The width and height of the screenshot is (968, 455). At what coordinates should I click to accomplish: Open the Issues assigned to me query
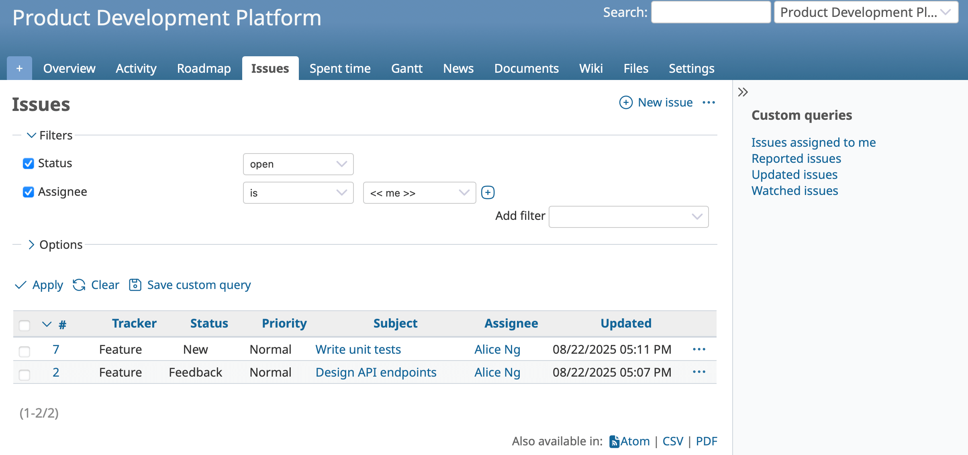[x=813, y=142]
